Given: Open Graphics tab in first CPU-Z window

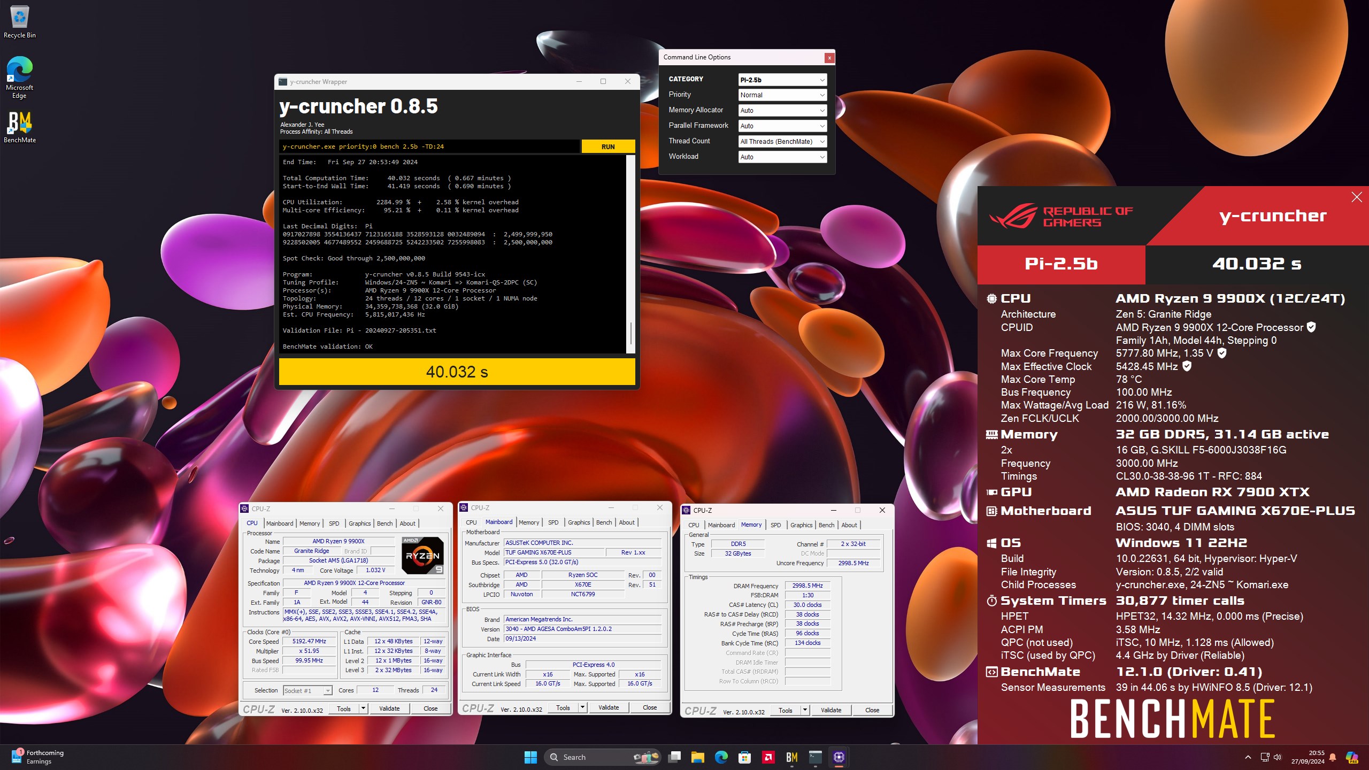Looking at the screenshot, I should 360,523.
